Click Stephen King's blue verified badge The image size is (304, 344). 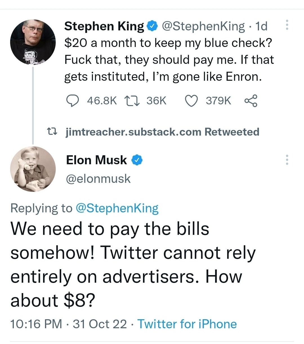(151, 26)
